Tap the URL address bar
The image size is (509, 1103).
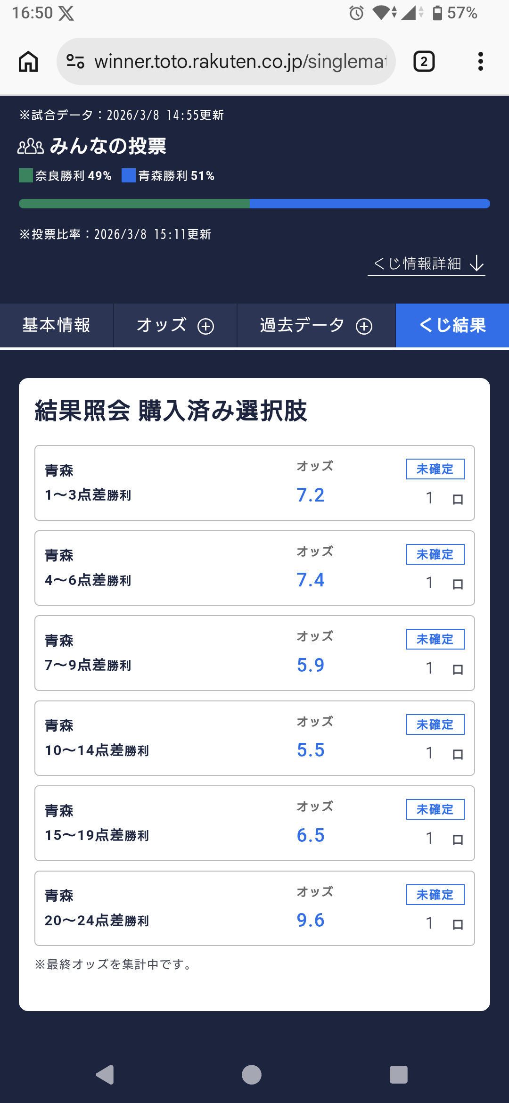(x=240, y=61)
